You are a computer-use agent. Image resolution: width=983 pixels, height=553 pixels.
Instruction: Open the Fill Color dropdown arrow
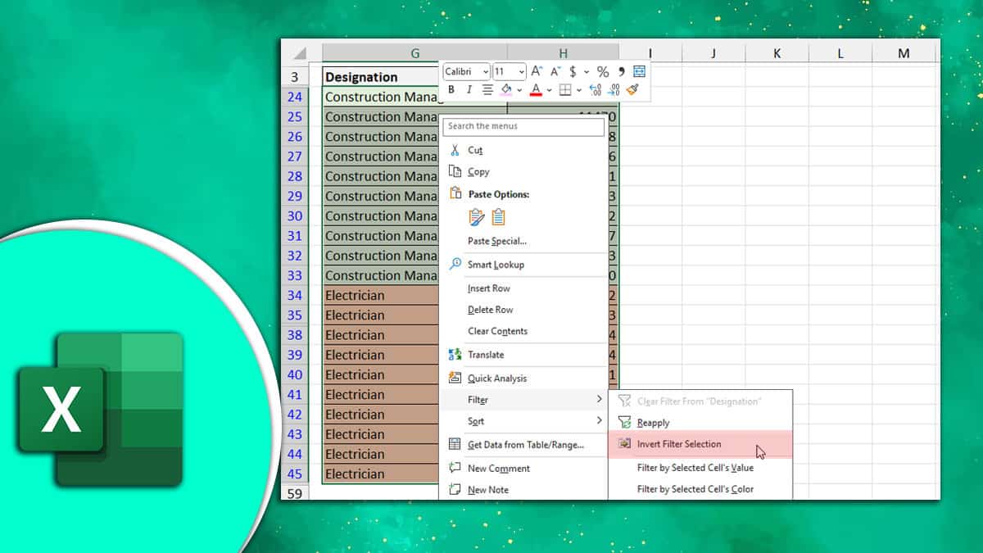point(519,90)
